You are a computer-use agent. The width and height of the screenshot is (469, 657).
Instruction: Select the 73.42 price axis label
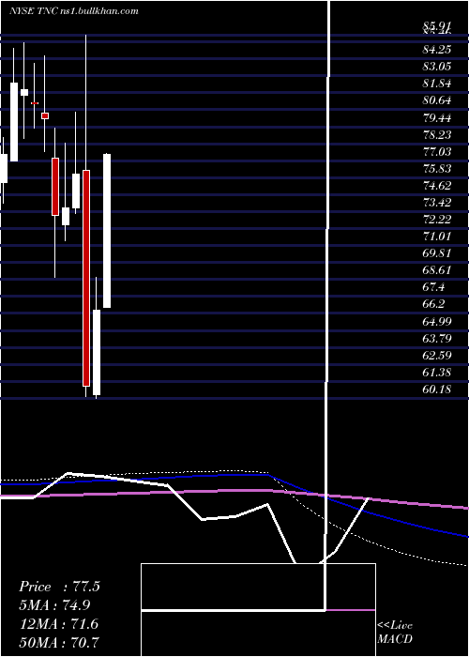437,203
